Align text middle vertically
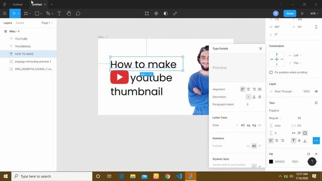322x181 pixels. pos(299,141)
